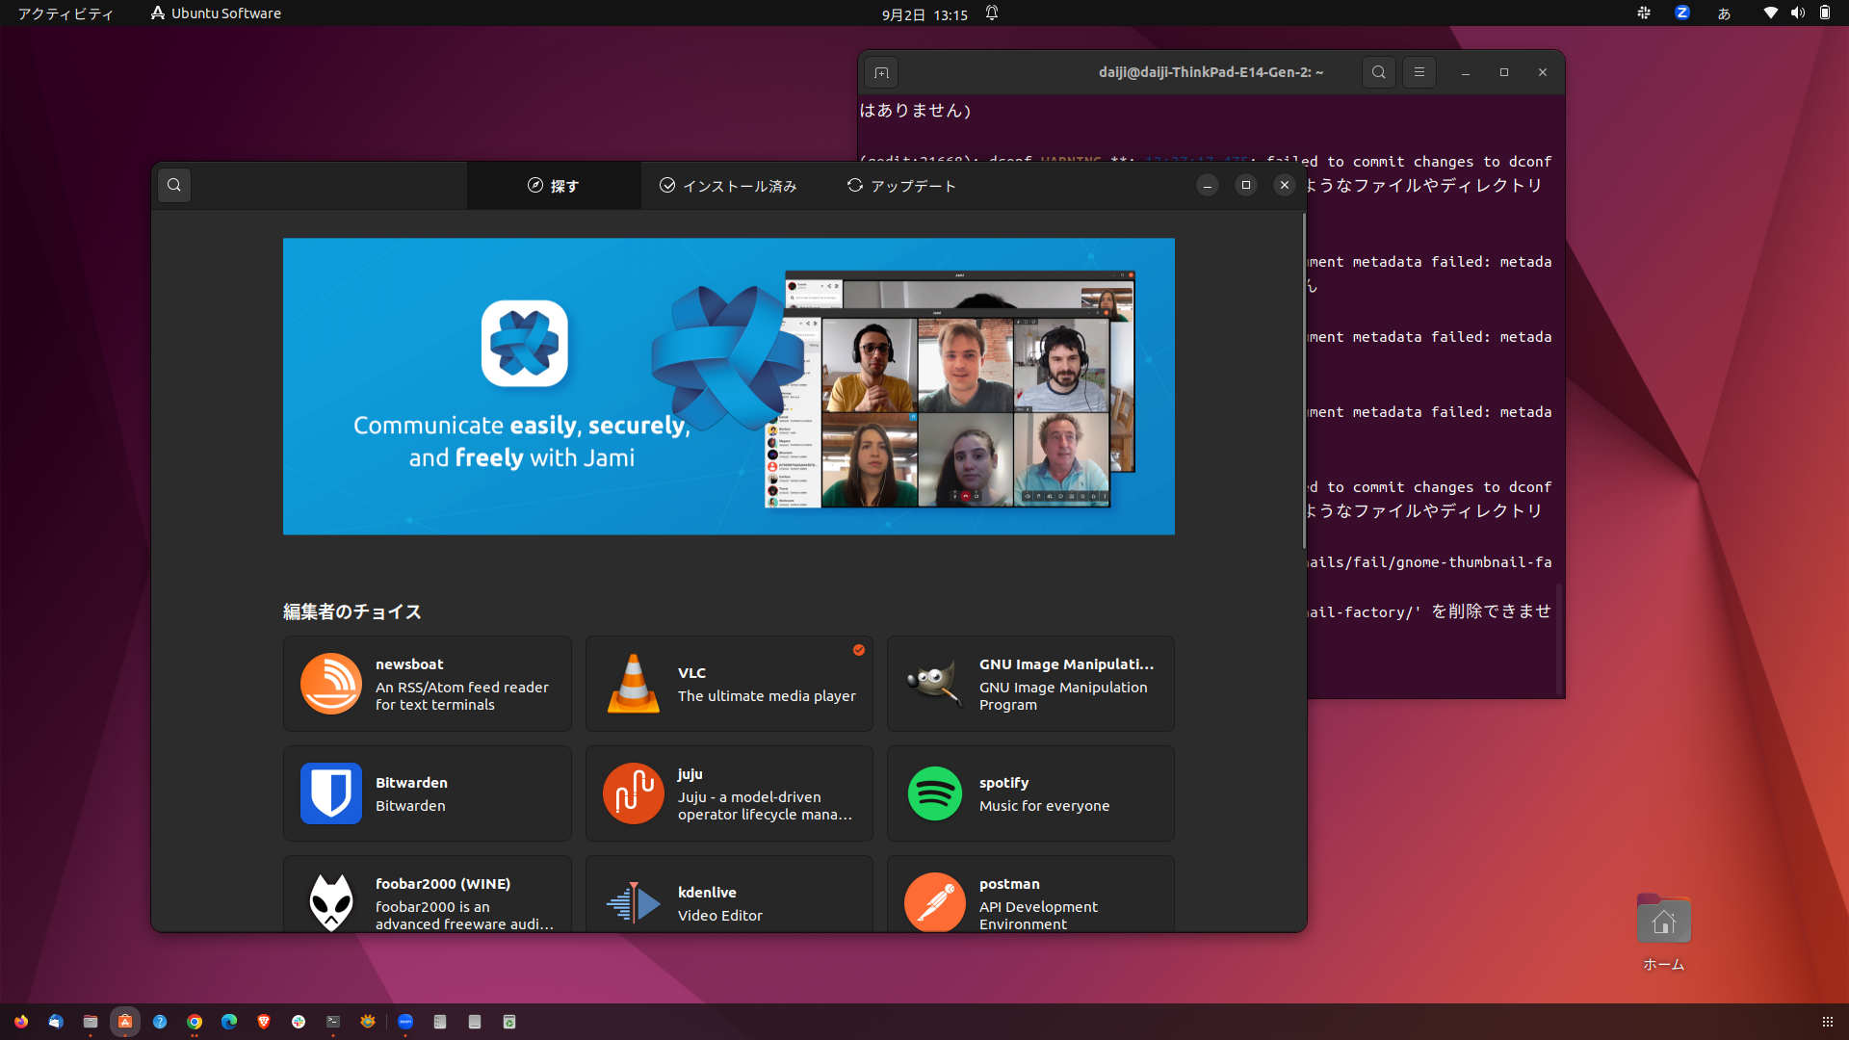This screenshot has width=1849, height=1040.
Task: Click the search icon in the terminal header
Action: 1379,72
